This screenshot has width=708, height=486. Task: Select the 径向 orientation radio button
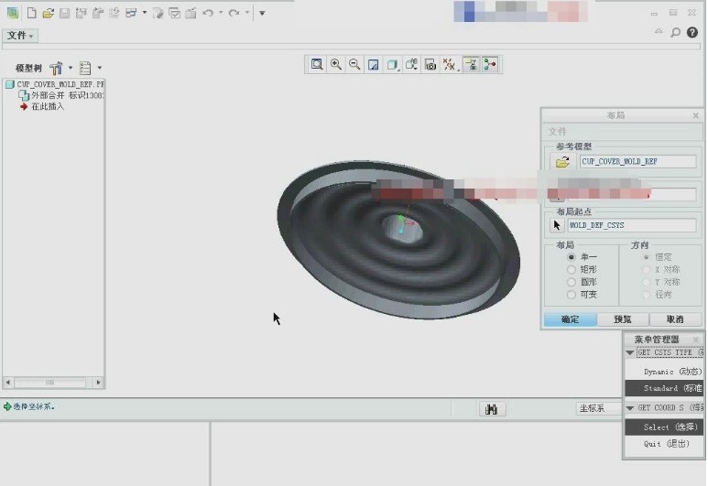pos(647,294)
